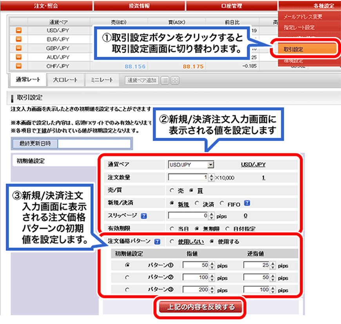Open the 注文価格パターン help icon
341x324 pixels.
(157, 241)
